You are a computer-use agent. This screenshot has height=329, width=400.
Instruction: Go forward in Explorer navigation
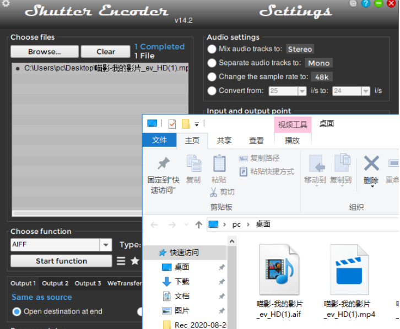point(172,224)
